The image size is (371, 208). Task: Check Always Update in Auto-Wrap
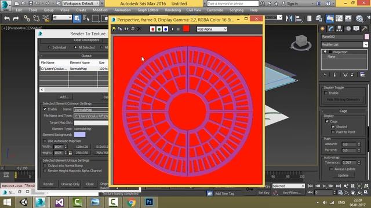coord(331,169)
